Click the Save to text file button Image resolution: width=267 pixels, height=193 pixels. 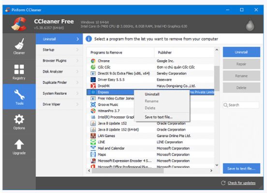coord(241,168)
